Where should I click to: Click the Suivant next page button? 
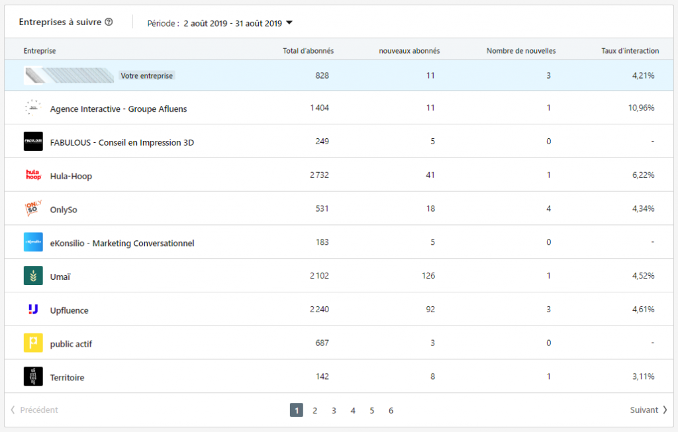pyautogui.click(x=648, y=410)
